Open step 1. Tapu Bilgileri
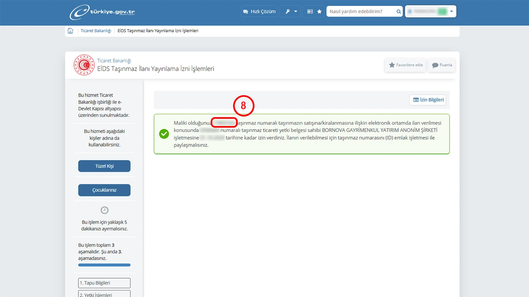This screenshot has width=529, height=297. click(x=104, y=283)
